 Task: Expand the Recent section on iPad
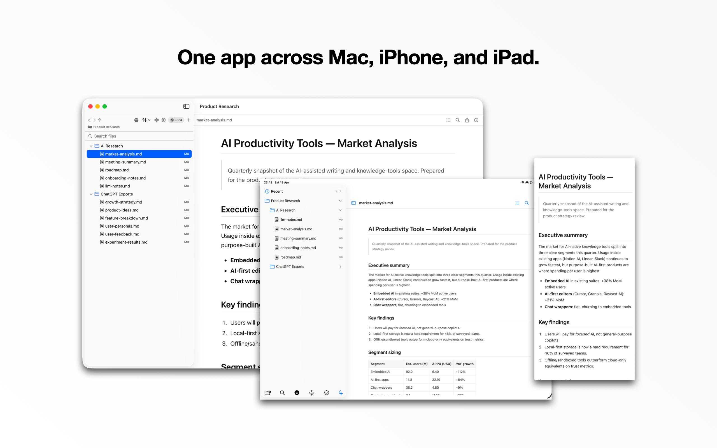point(340,192)
